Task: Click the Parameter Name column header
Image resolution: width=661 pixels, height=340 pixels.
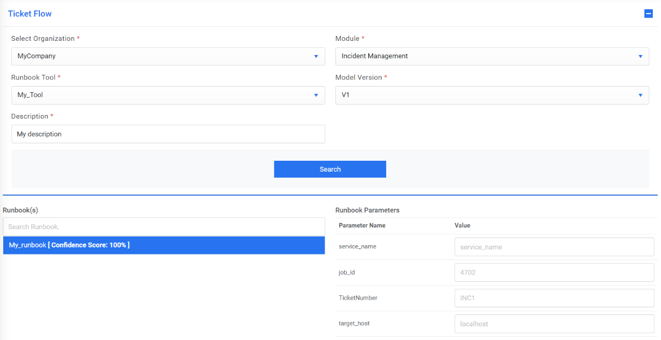Action: pyautogui.click(x=362, y=226)
